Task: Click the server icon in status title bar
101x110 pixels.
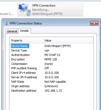Action: click(x=6, y=23)
